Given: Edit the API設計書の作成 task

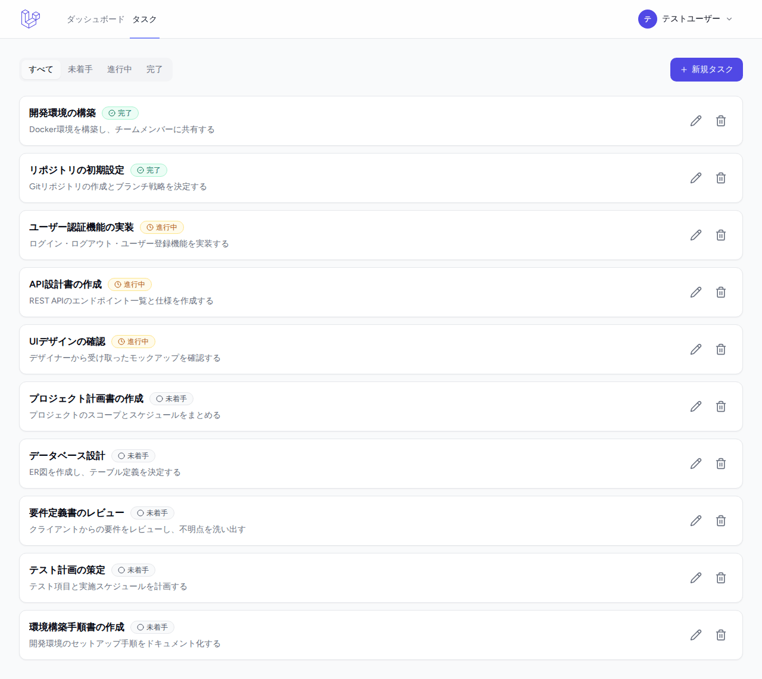Looking at the screenshot, I should [696, 292].
